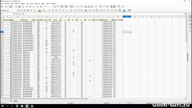The height and width of the screenshot is (108, 192).
Task: Export directly as PDF
Action: (x=16, y=7)
